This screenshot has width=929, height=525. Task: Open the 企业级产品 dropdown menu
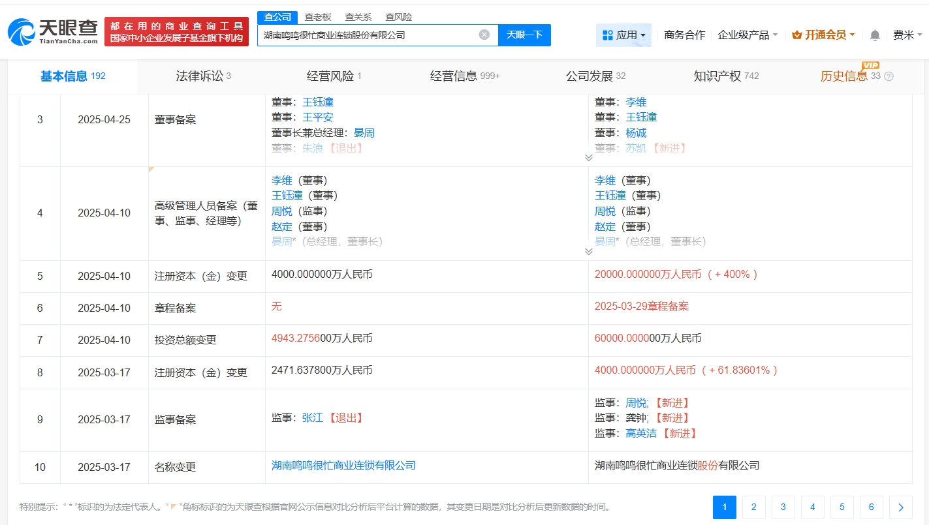[748, 35]
